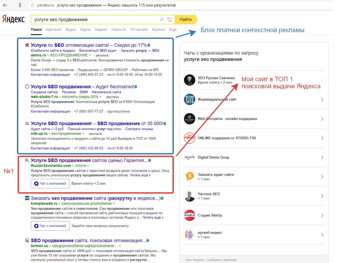Click Контактная информация under demis.ru ad
The image size is (356, 263).
(50, 75)
